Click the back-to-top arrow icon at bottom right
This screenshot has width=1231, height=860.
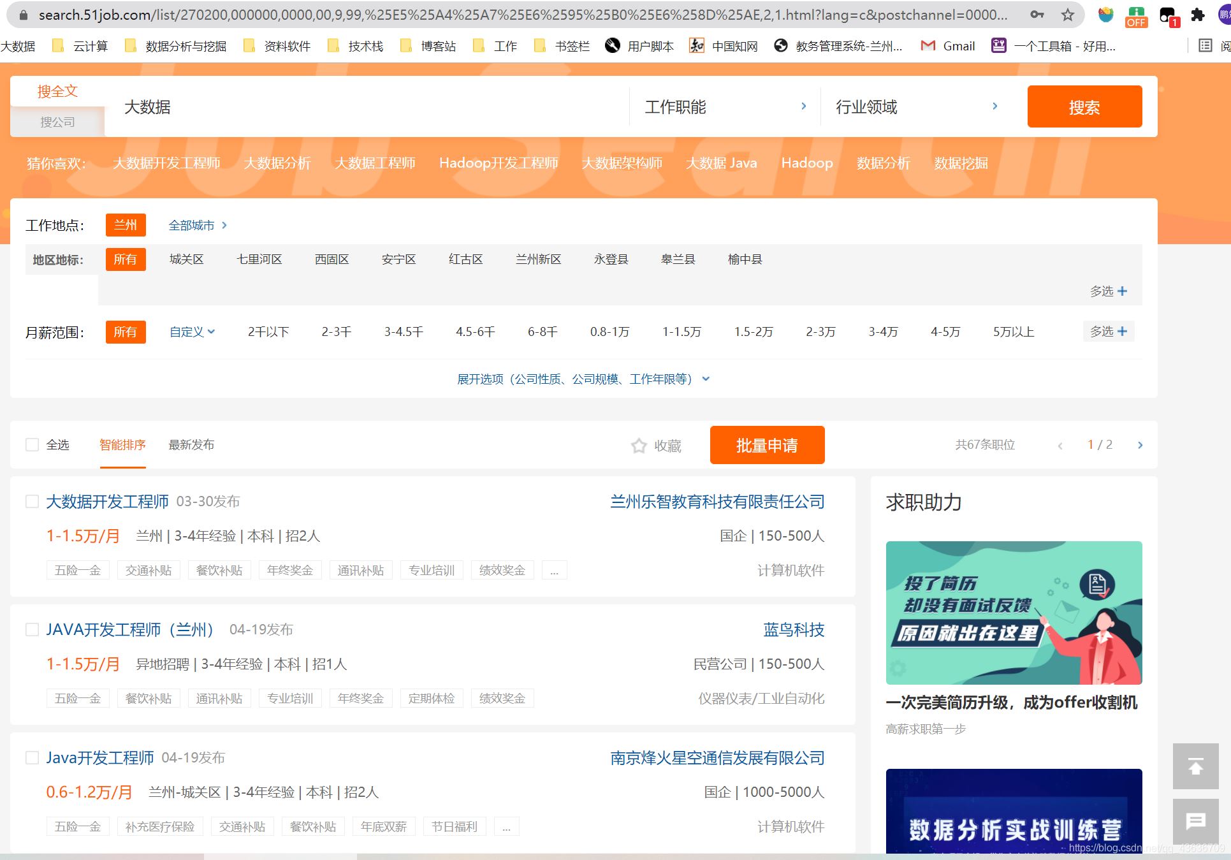(1195, 766)
